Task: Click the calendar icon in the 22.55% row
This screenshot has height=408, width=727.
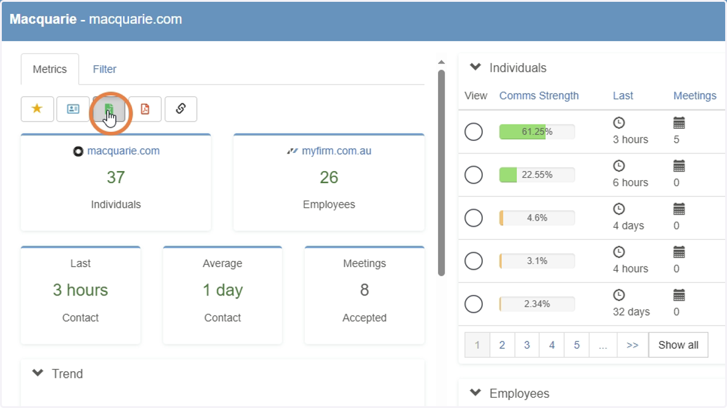Action: point(679,166)
